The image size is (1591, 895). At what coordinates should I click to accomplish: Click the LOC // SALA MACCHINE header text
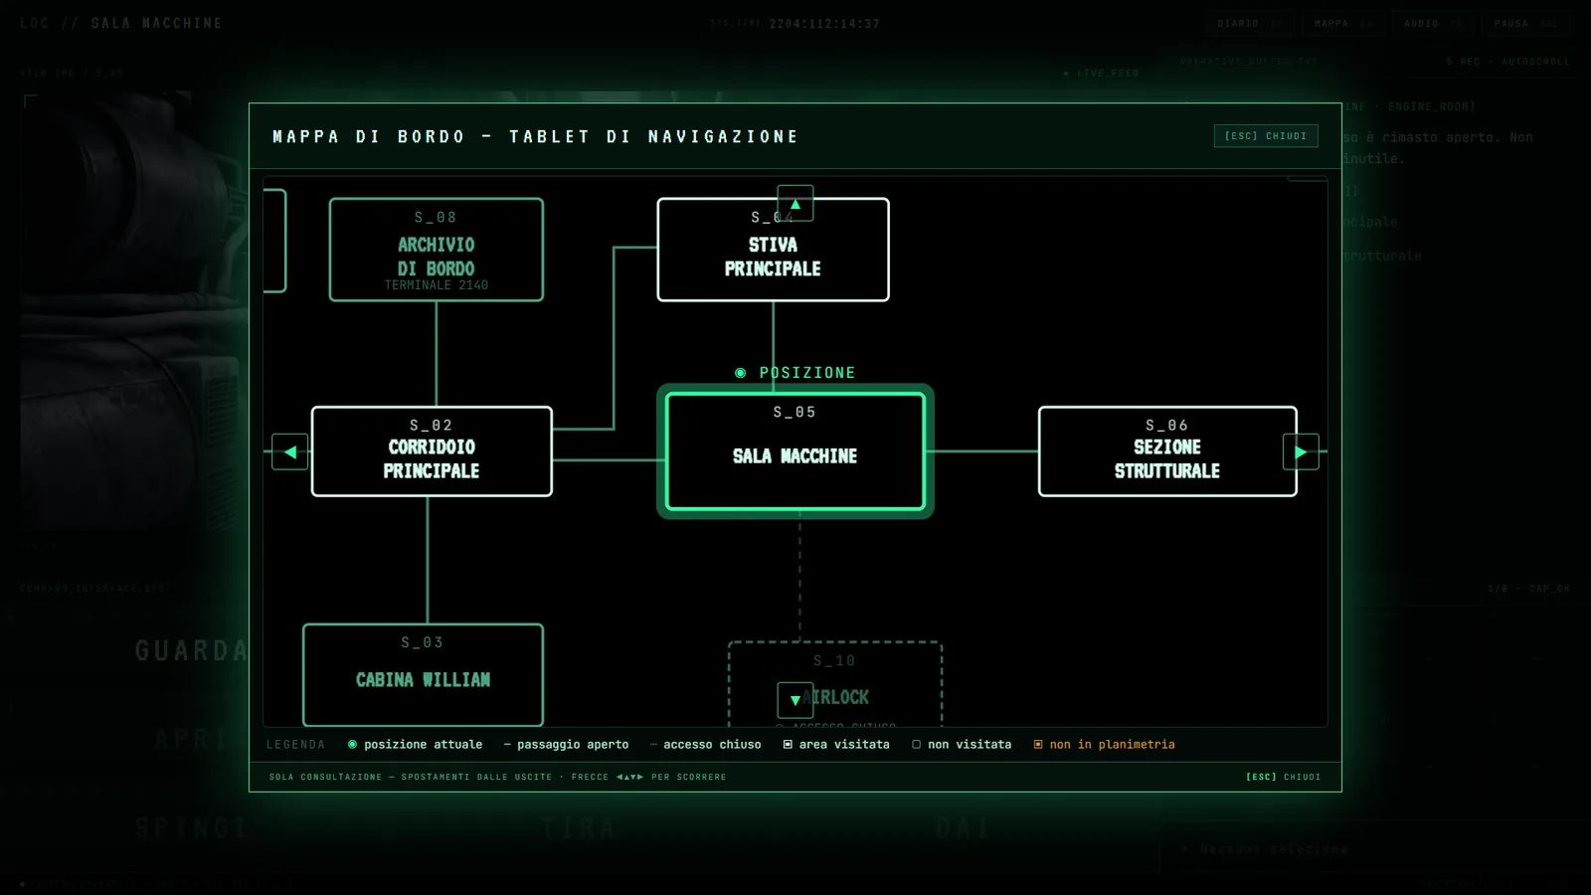coord(121,23)
